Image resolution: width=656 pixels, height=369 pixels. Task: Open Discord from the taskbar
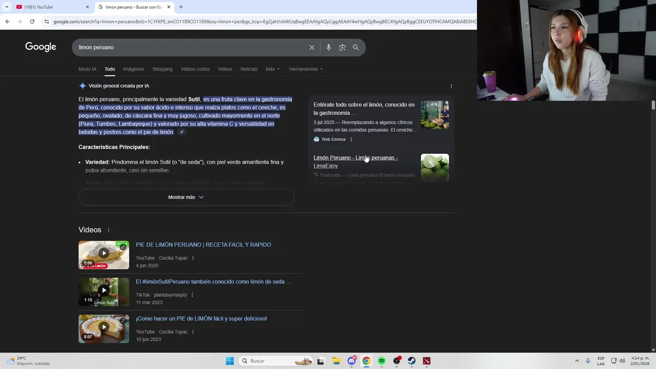pos(352,361)
